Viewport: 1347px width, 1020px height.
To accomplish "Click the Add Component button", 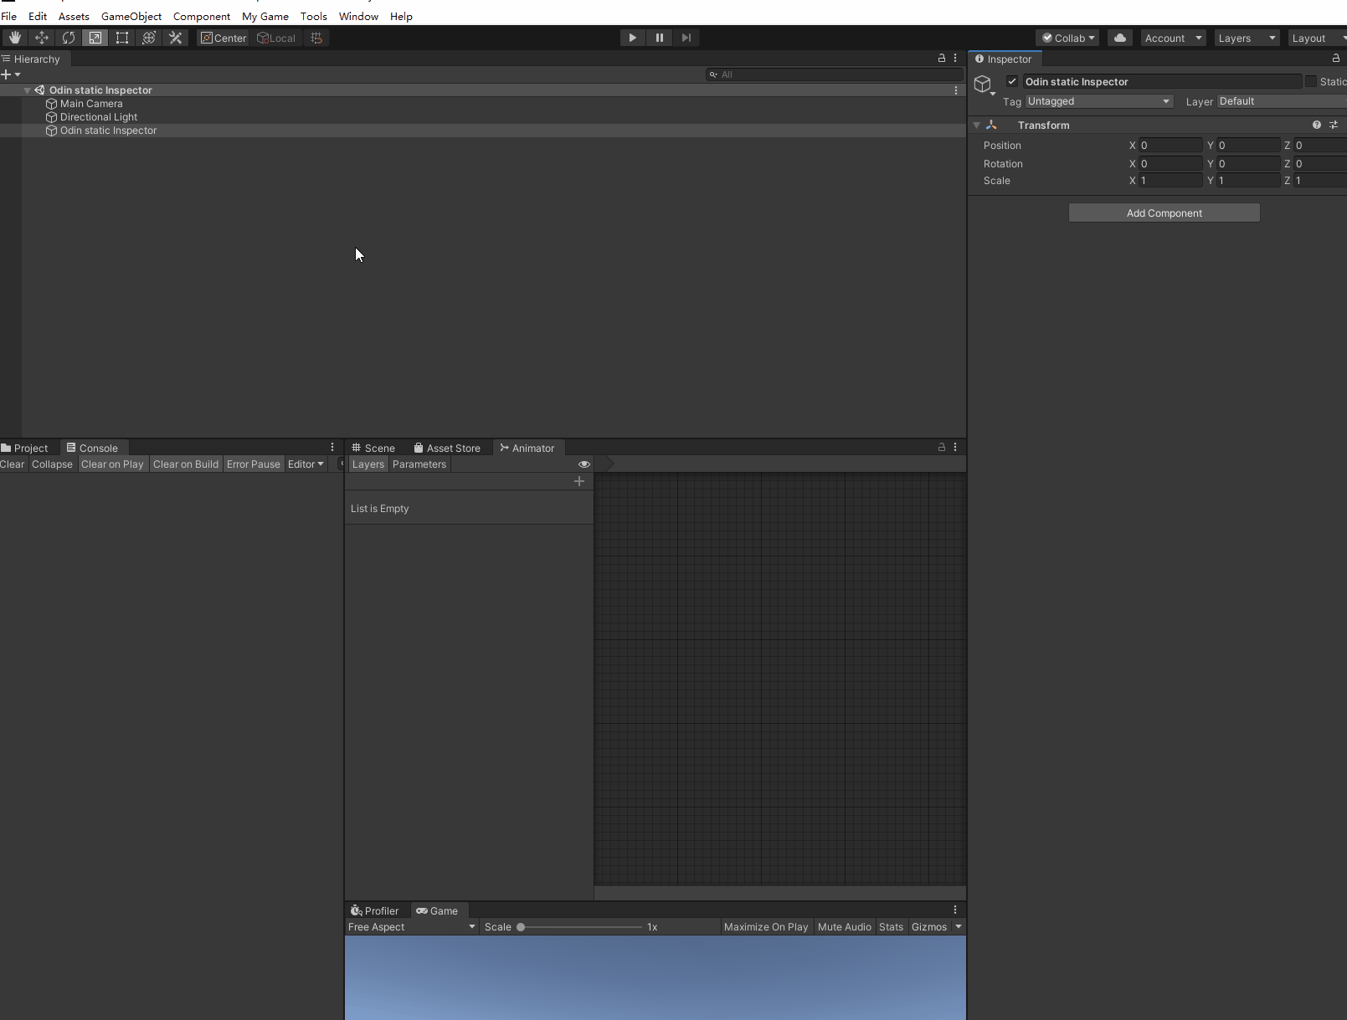I will [x=1164, y=213].
